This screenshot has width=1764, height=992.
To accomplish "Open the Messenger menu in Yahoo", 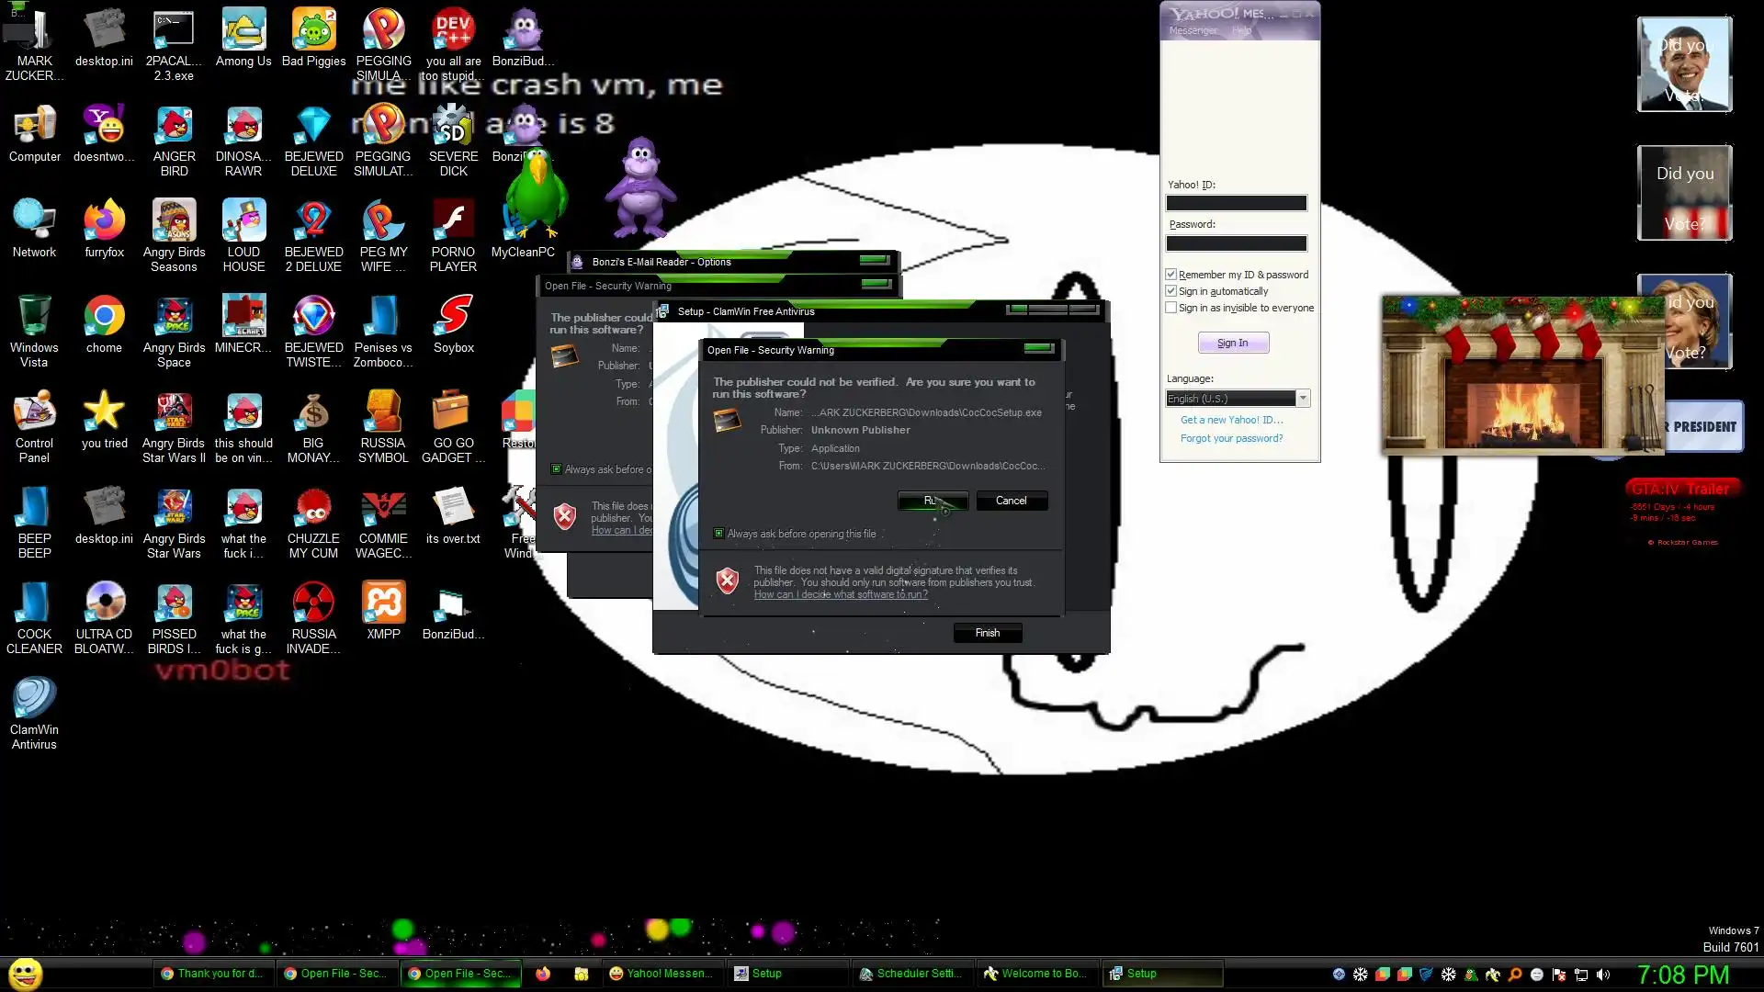I will pos(1193,31).
